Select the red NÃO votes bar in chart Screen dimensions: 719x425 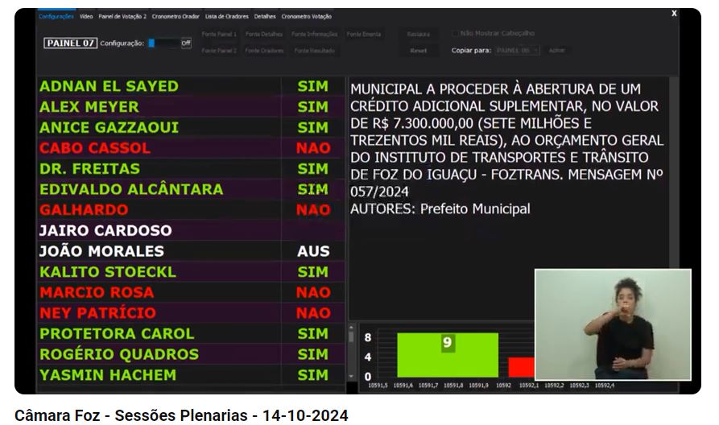click(x=521, y=367)
